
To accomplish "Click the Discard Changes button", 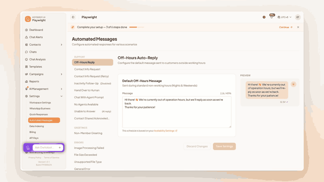I will tap(197, 146).
